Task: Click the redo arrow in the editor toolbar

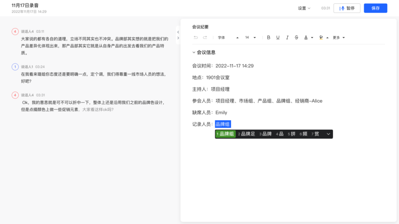Action: pyautogui.click(x=205, y=38)
